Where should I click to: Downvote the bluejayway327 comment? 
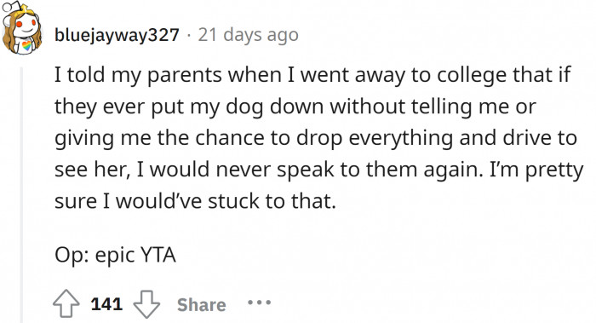[146, 304]
